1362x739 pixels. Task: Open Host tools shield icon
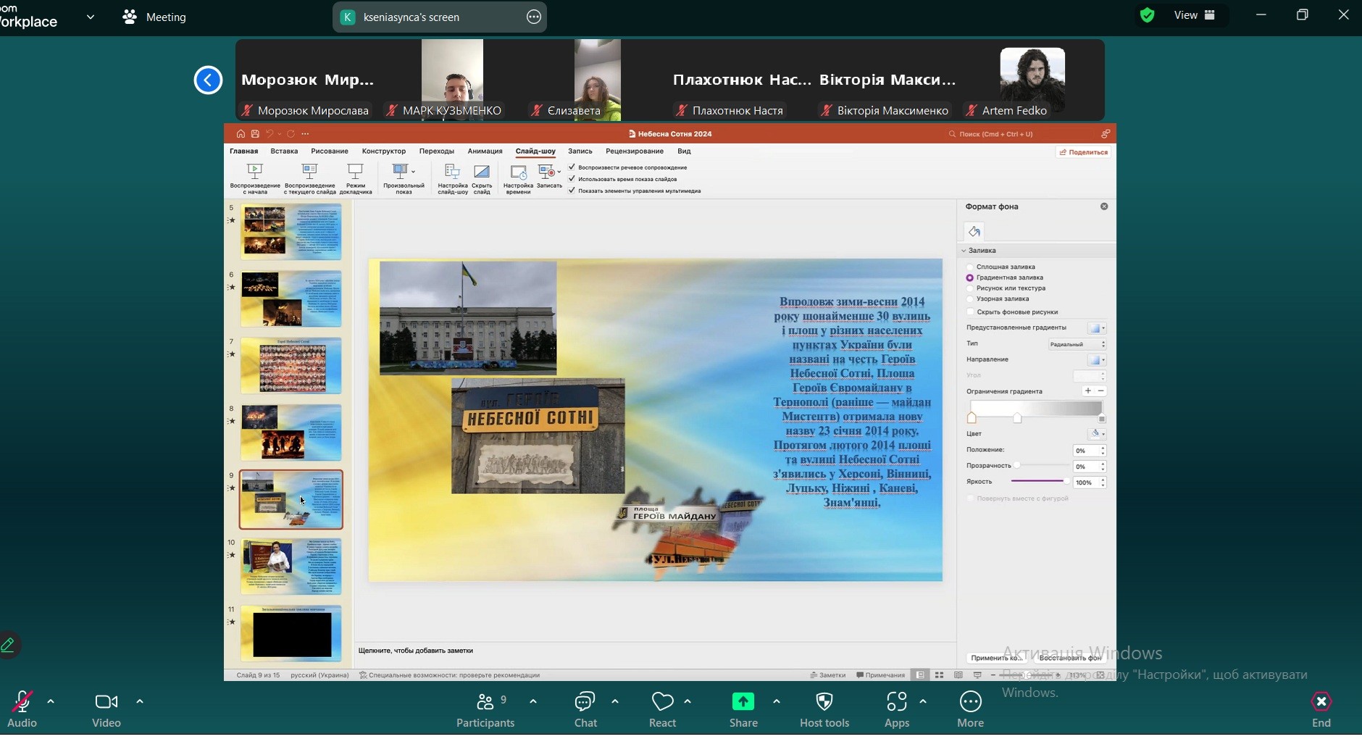pos(824,702)
